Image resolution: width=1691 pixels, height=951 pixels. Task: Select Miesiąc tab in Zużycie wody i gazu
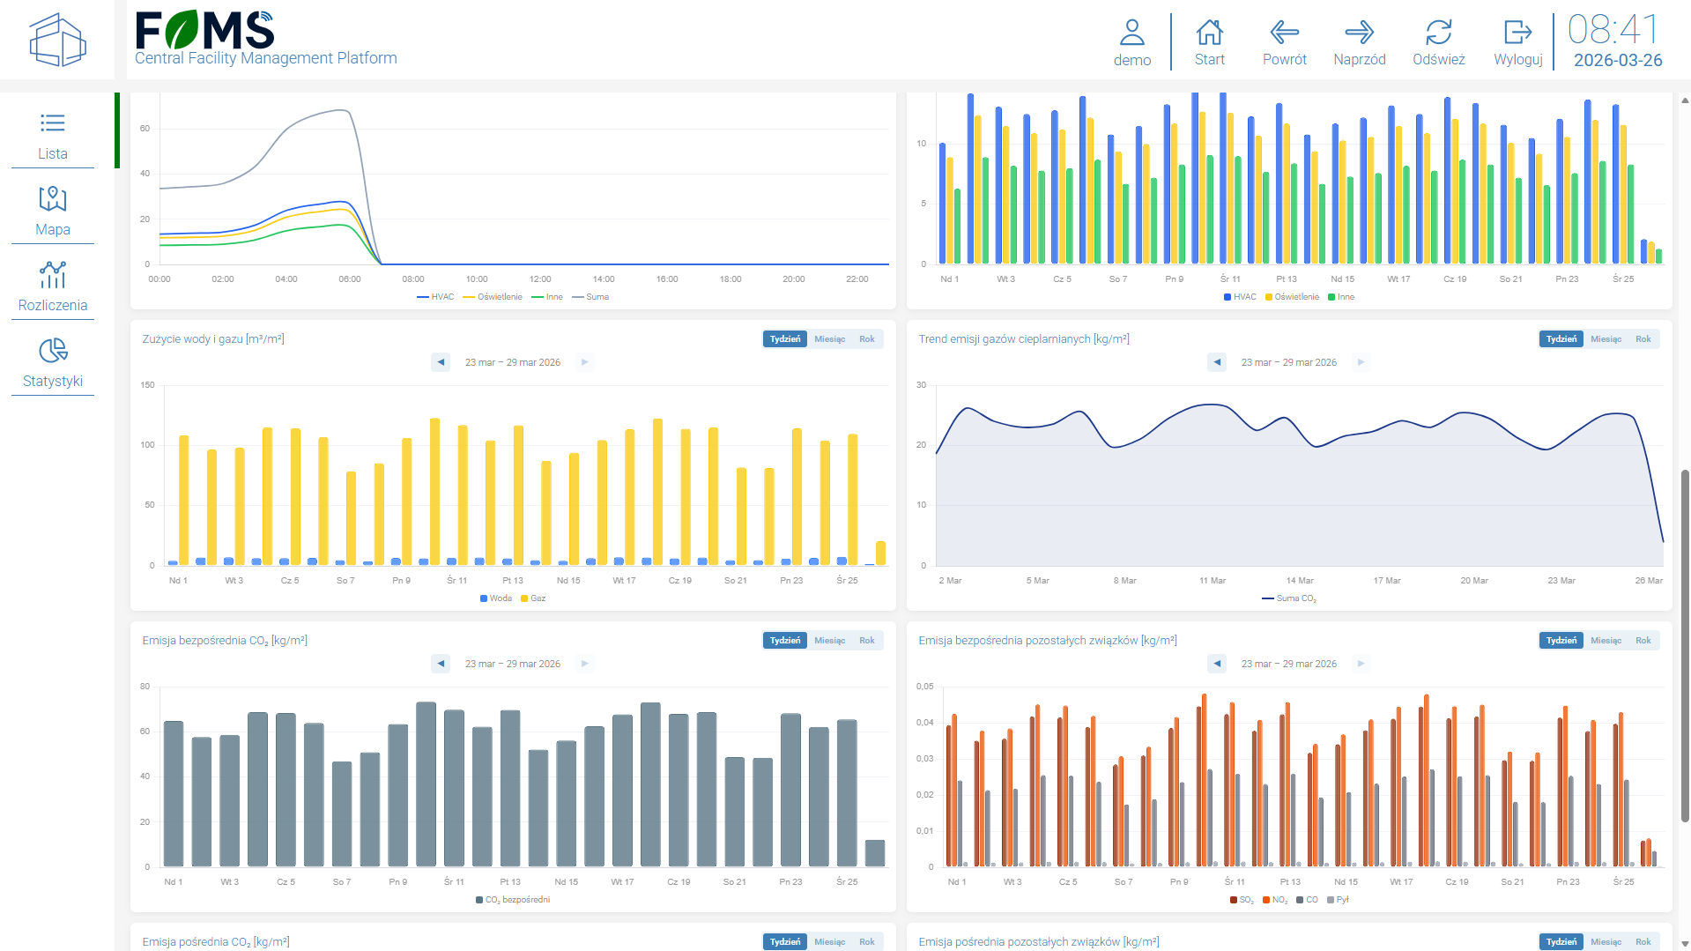tap(829, 339)
